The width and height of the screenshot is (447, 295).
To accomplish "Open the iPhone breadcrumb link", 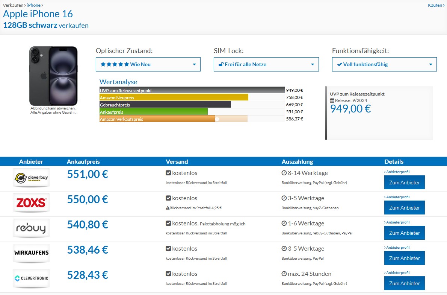I will [x=34, y=5].
